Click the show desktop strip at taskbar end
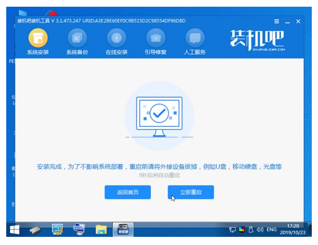The width and height of the screenshot is (318, 245). (310, 230)
